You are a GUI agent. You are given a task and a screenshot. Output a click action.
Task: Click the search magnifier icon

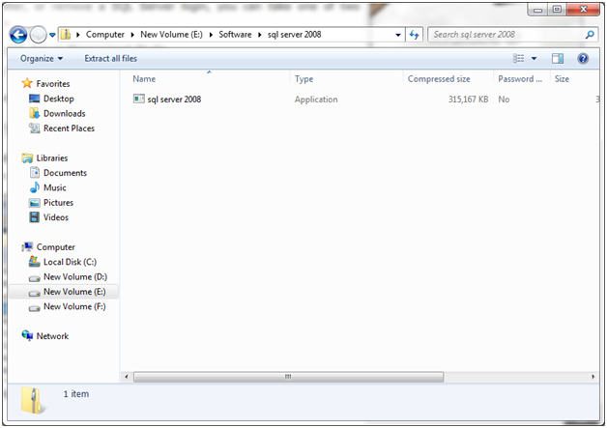(x=591, y=35)
